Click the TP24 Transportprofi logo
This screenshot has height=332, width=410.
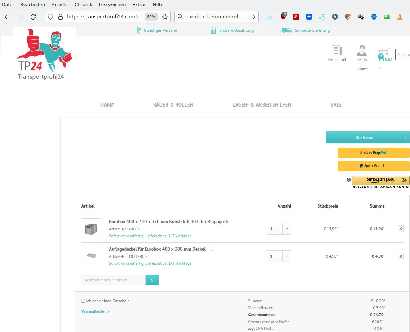coord(44,54)
